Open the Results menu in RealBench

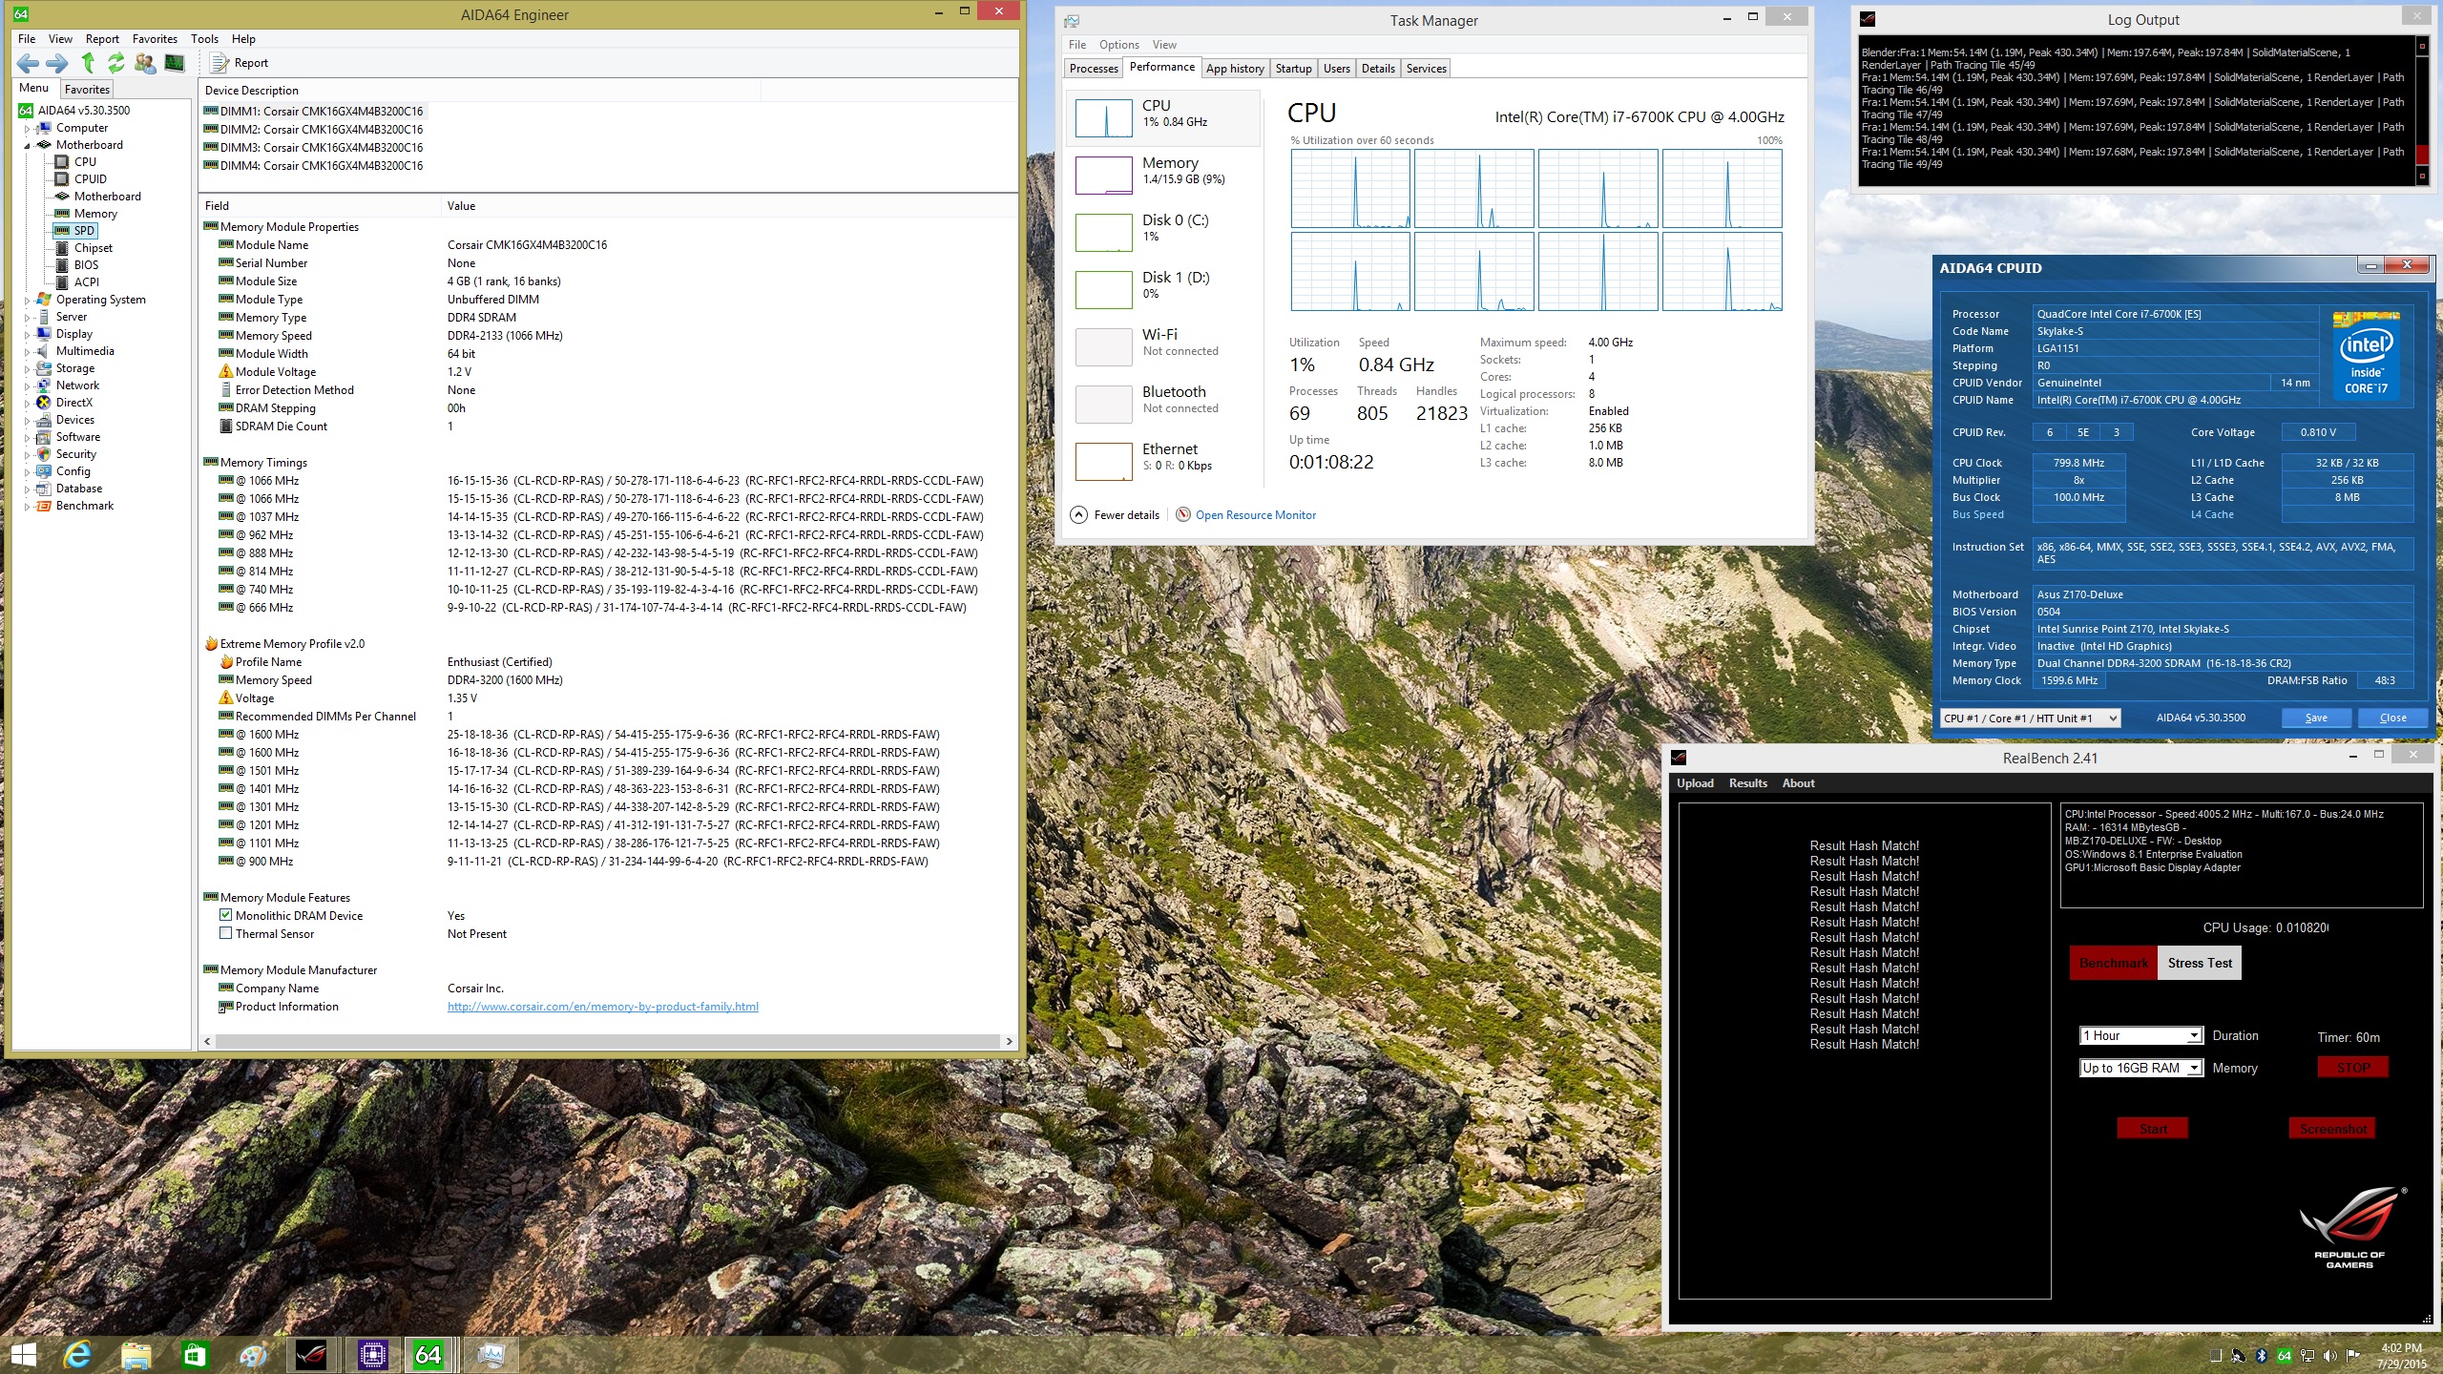coord(1747,783)
